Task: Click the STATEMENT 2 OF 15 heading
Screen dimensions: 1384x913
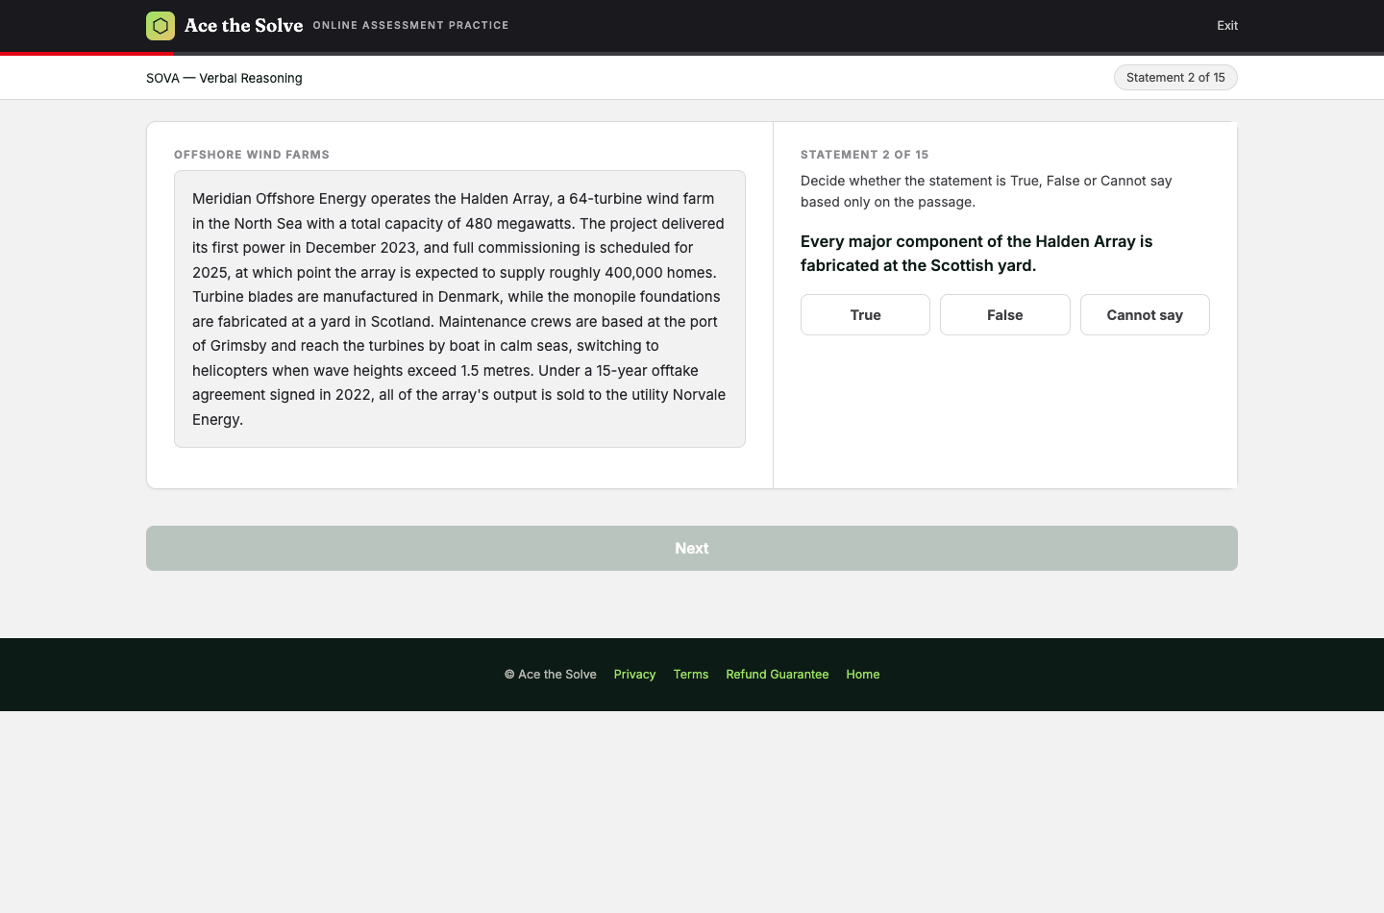Action: [864, 155]
